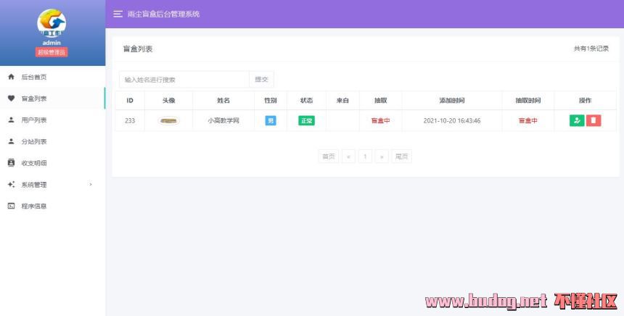Click the person icon beside 分站列表
Screen dimensions: 624x316
[x=11, y=141]
